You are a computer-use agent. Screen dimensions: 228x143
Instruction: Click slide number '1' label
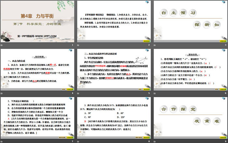72,45
